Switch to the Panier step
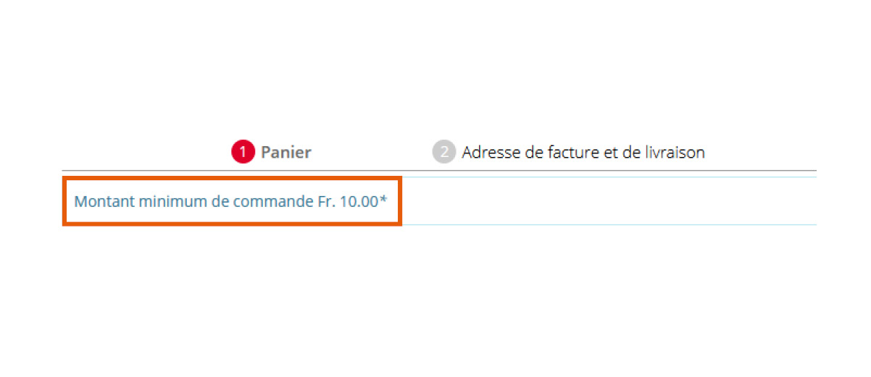The width and height of the screenshot is (871, 377). pos(286,153)
